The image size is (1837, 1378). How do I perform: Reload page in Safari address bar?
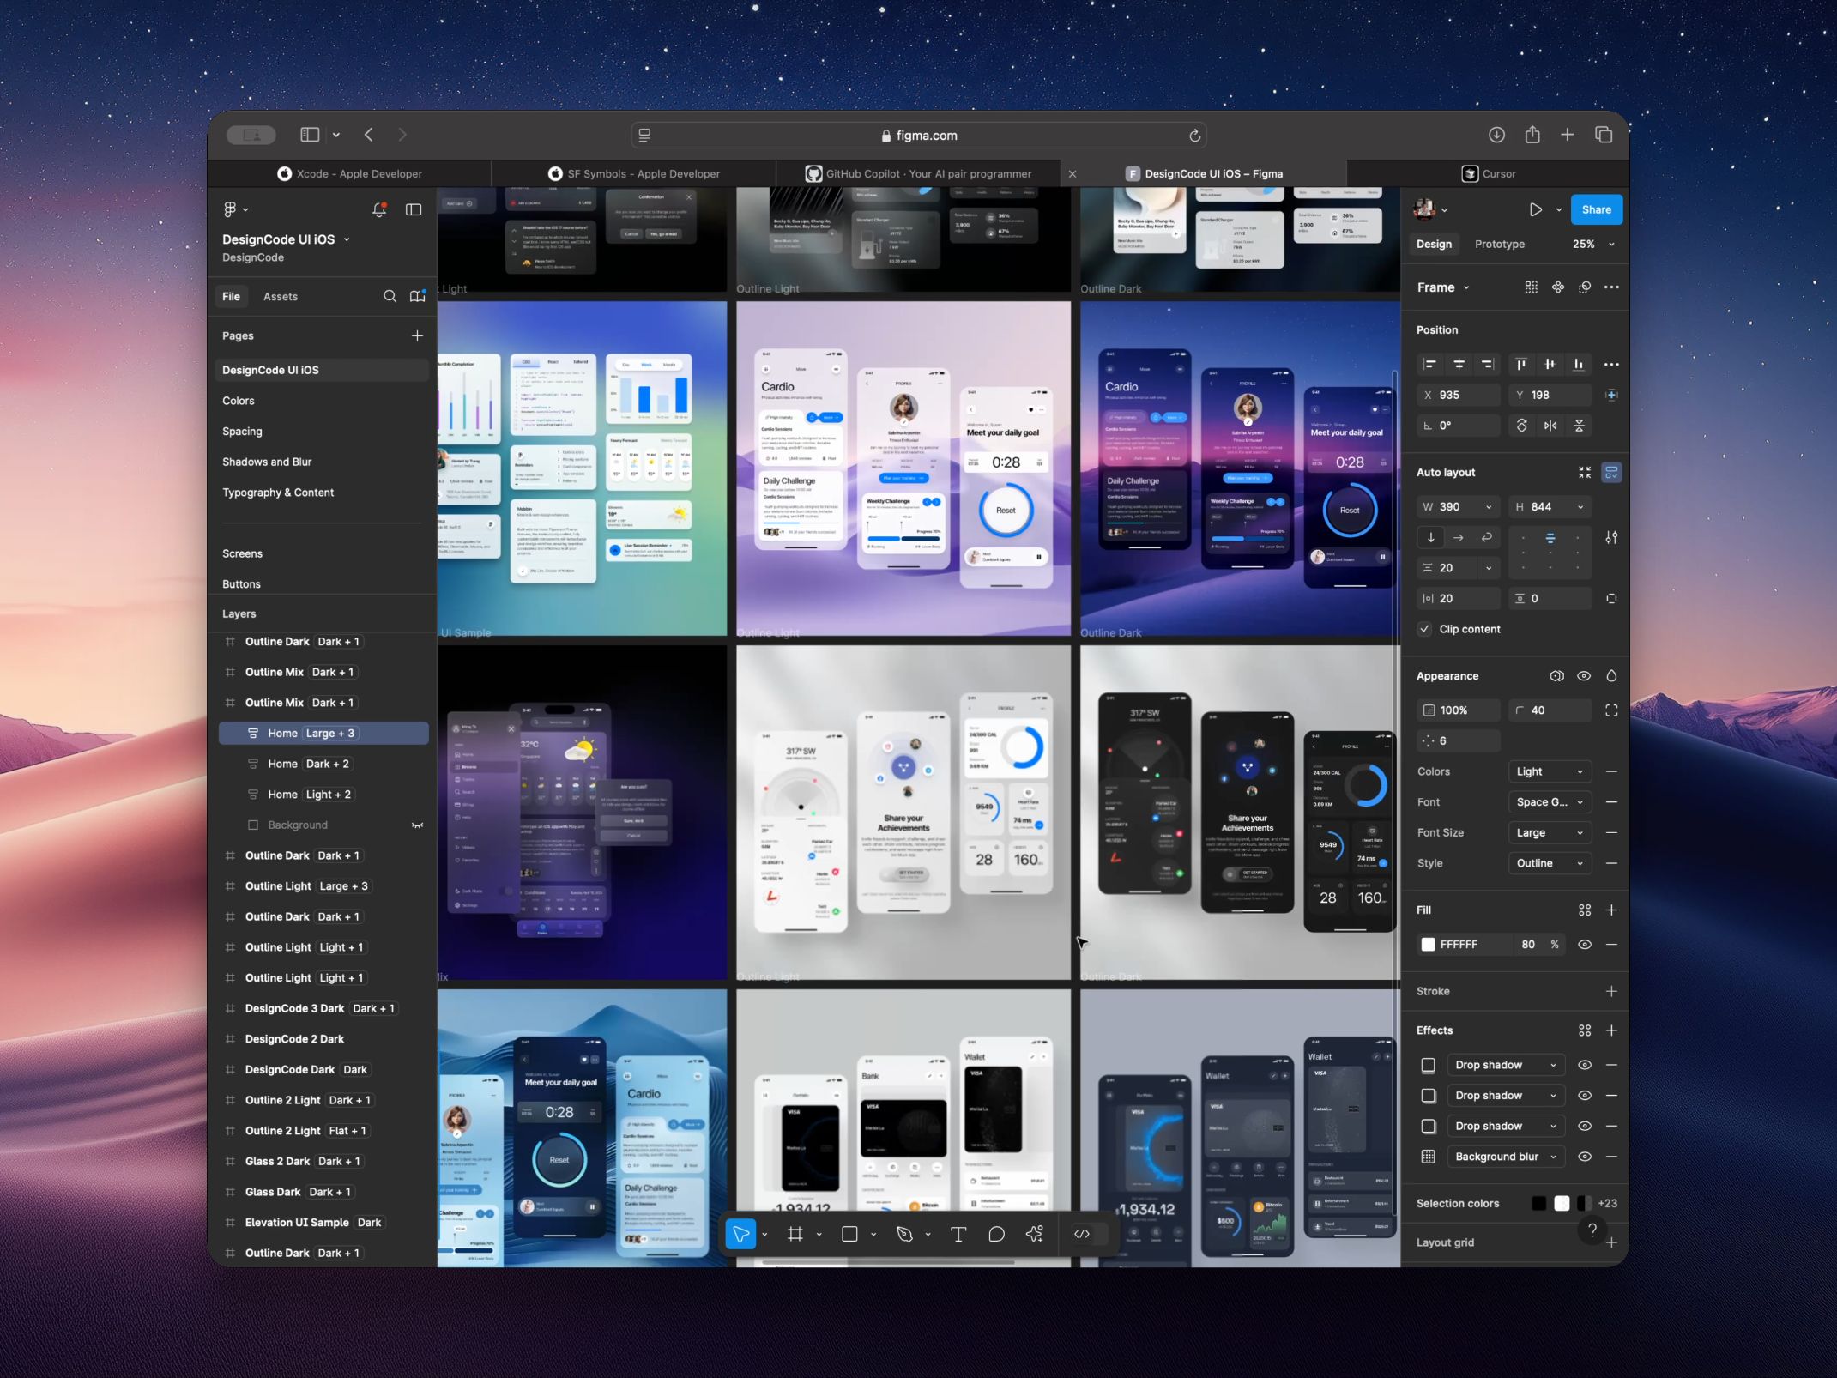(1193, 136)
